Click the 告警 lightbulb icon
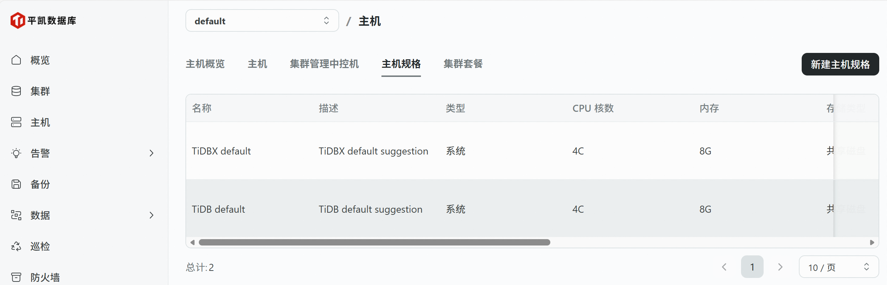Viewport: 887px width, 285px height. point(16,153)
